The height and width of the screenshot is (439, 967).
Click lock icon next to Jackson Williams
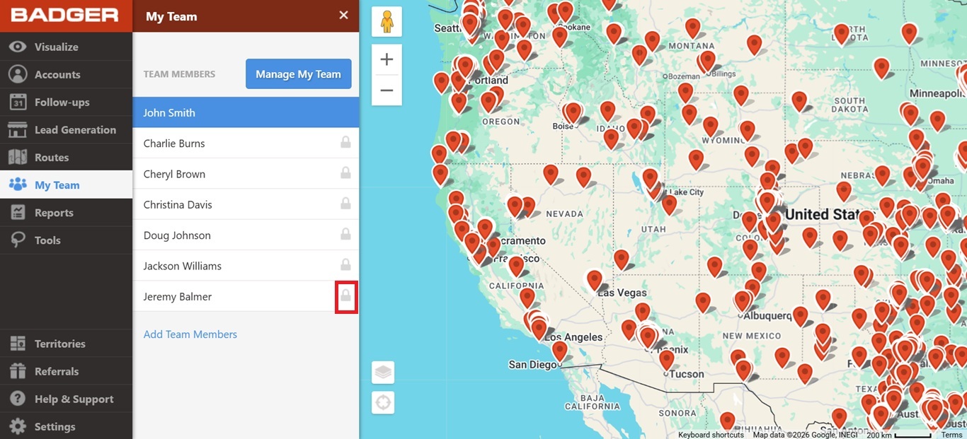pyautogui.click(x=345, y=264)
